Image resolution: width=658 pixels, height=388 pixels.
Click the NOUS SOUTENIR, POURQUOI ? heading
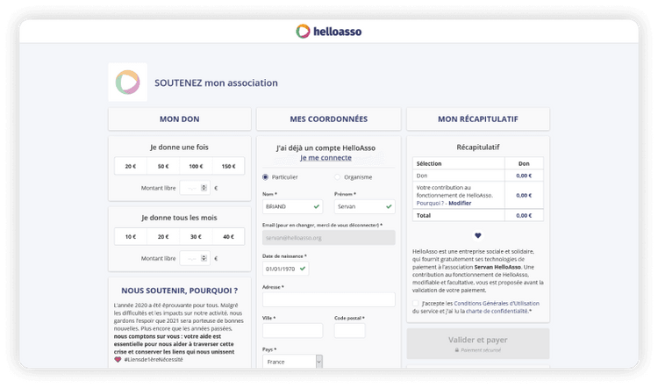[x=180, y=291]
